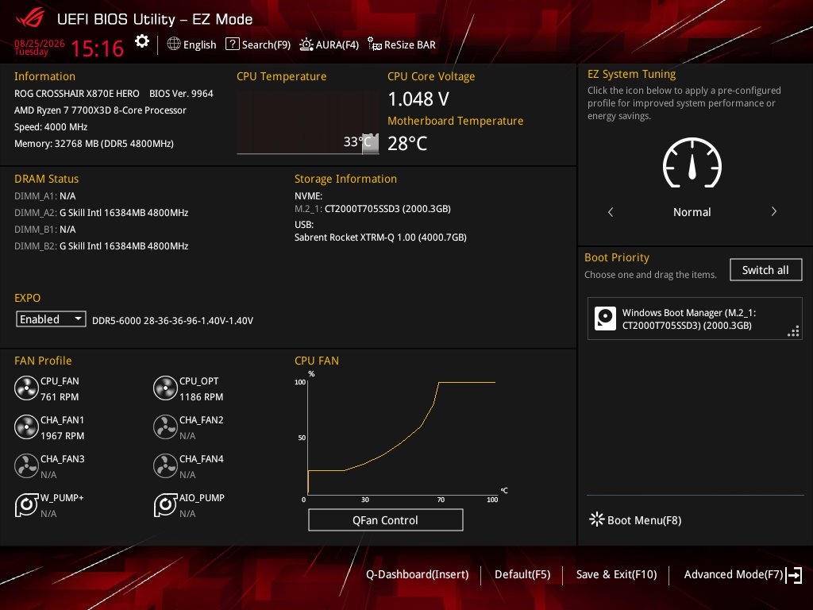813x610 pixels.
Task: Click the DIMM_B2 G Skill memory entry
Action: click(x=101, y=246)
